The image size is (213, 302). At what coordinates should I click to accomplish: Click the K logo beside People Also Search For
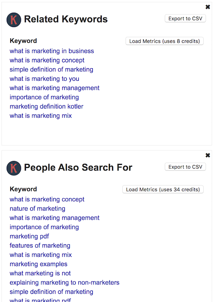point(14,168)
